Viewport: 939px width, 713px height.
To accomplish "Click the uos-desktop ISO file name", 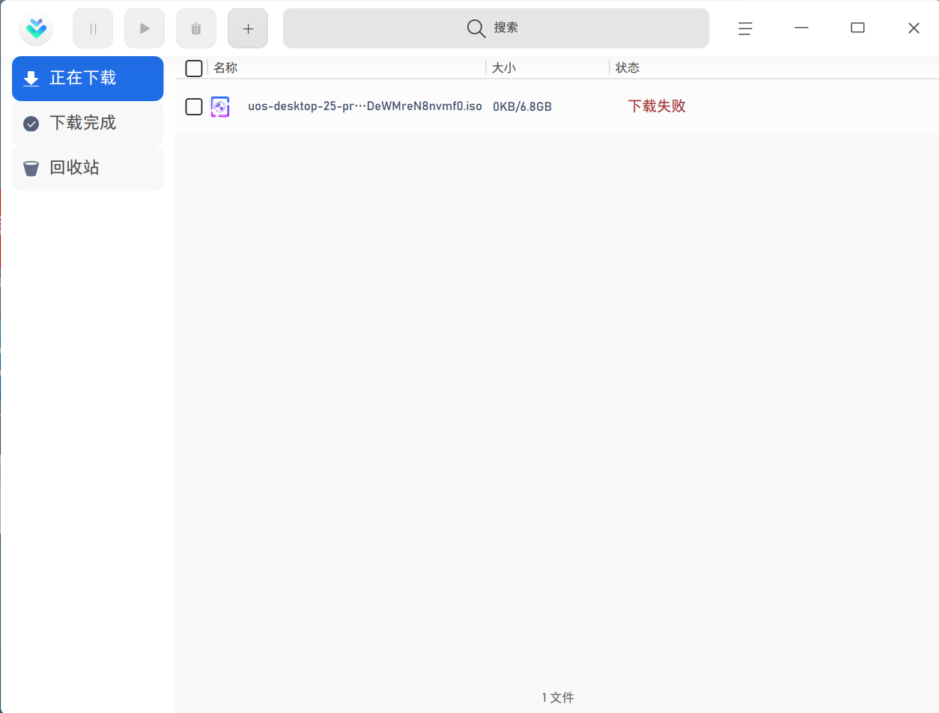I will 365,106.
